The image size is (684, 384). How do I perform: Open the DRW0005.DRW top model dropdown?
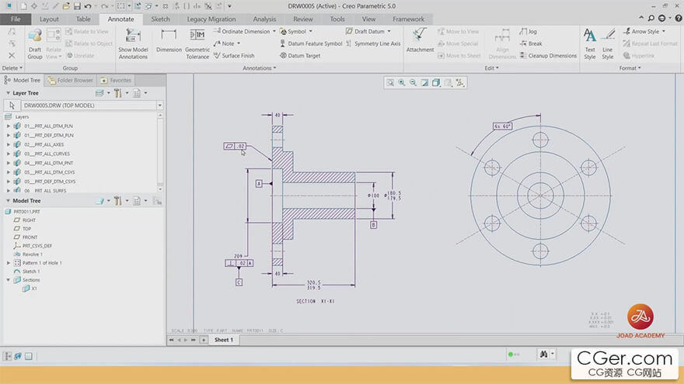coord(159,105)
